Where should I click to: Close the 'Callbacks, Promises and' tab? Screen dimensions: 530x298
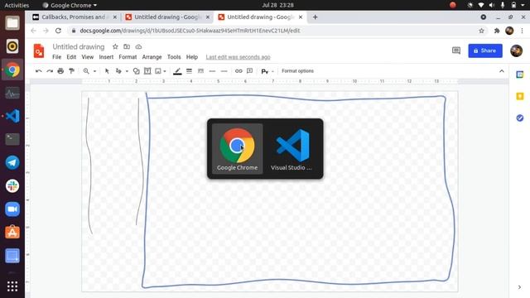pos(115,17)
